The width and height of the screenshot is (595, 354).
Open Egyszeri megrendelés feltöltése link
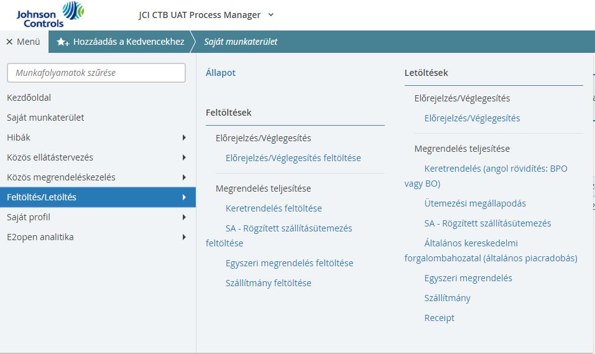pos(290,263)
